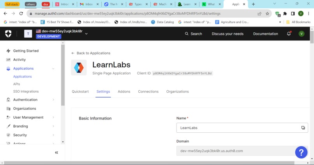The image size is (314, 165).
Task: Open the All Bookmarks folder
Action: tap(298, 22)
